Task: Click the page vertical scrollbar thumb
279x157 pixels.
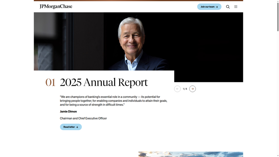Action: (x=278, y=16)
